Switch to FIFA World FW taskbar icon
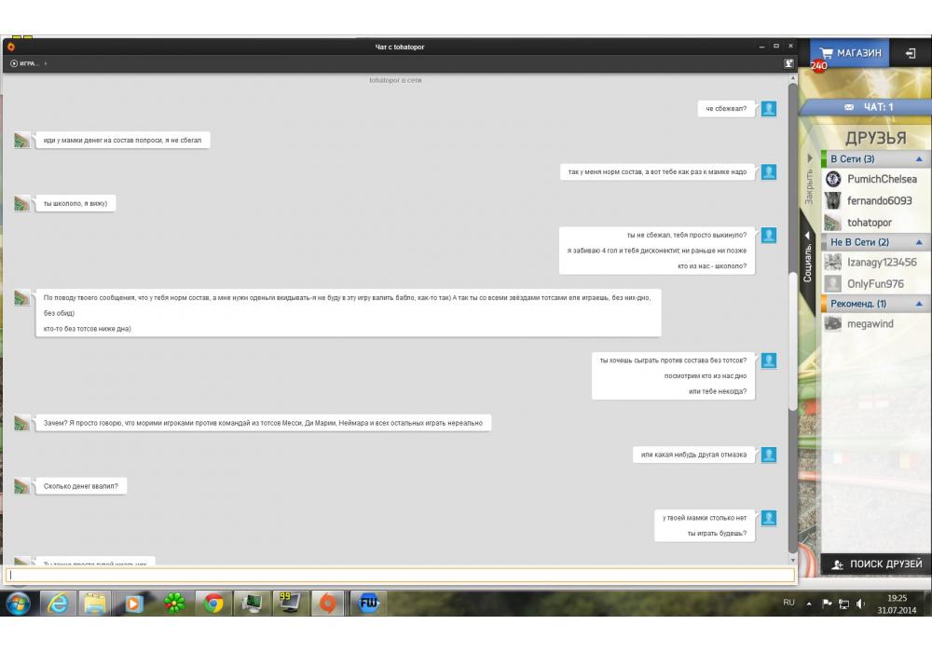The image size is (932, 652). point(368,604)
